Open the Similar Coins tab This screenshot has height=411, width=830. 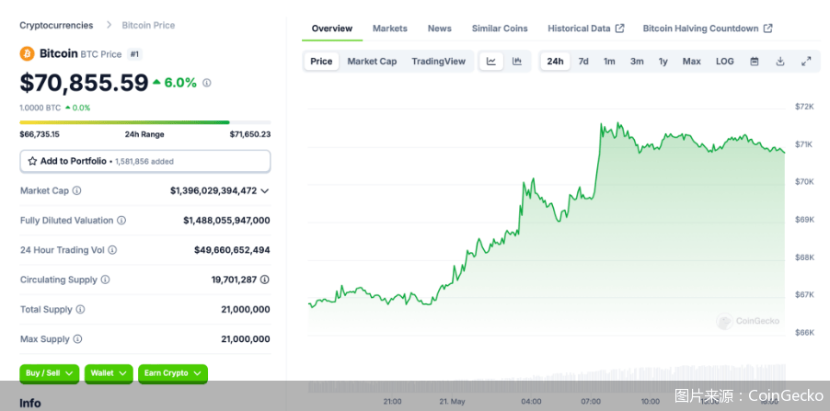pos(500,29)
